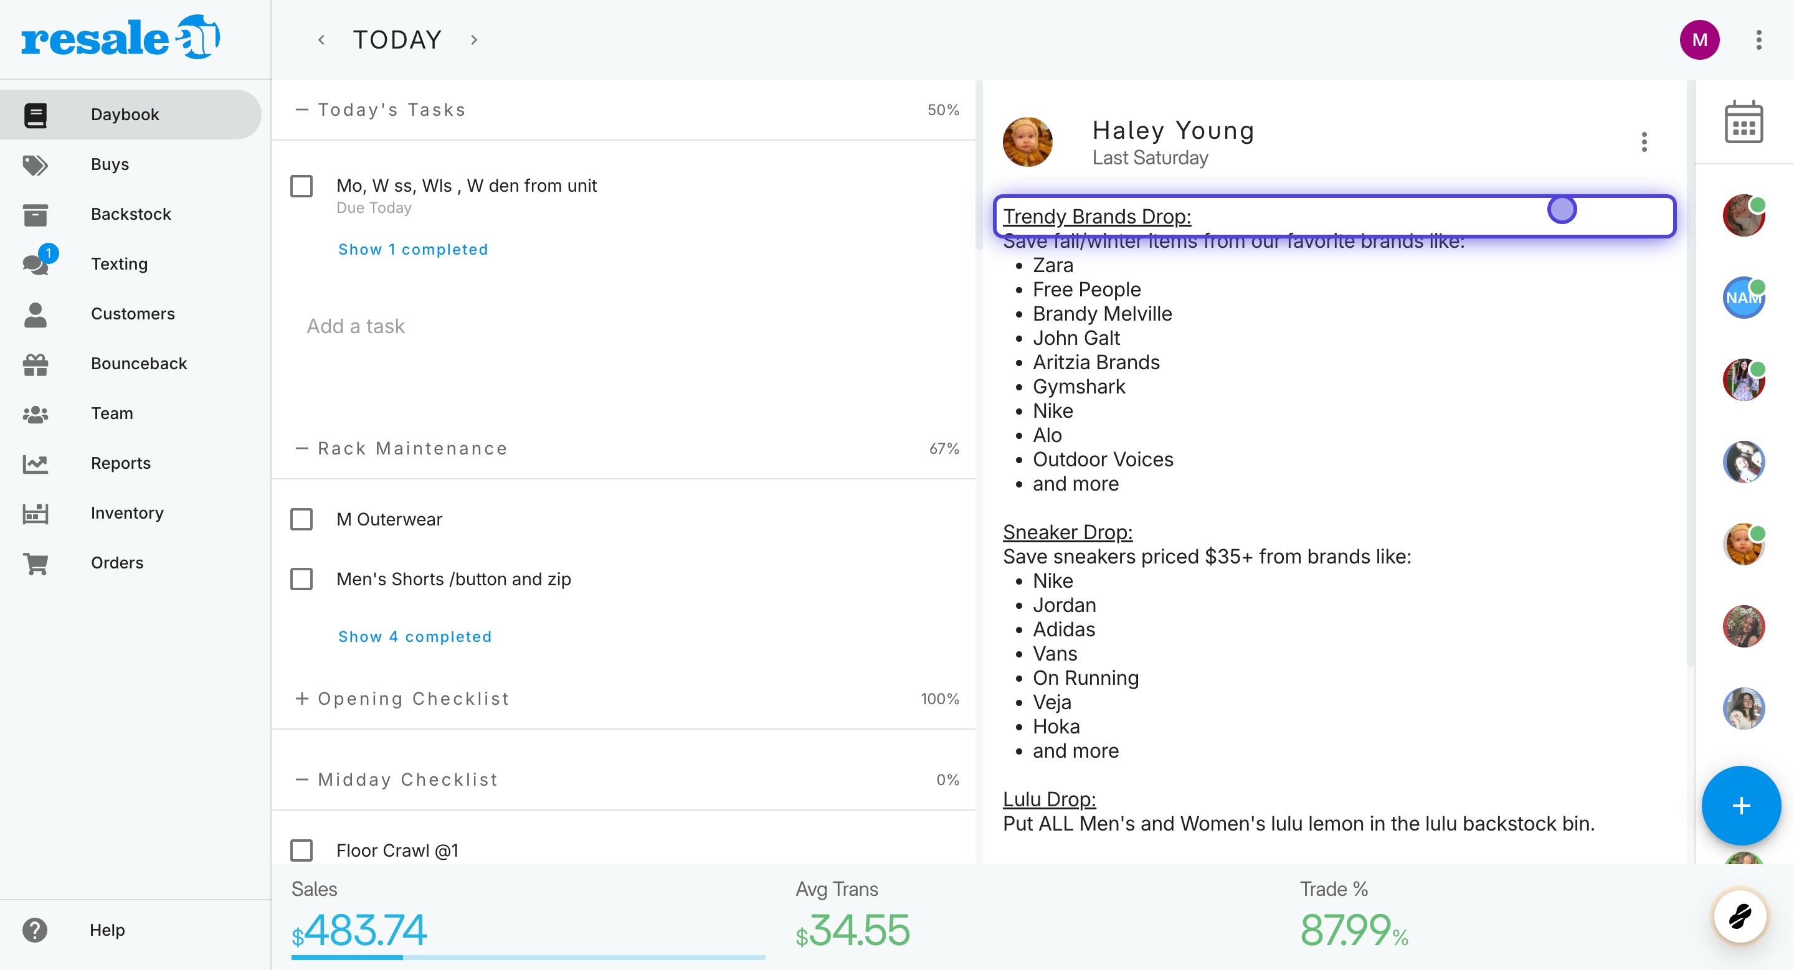
Task: Click the Outdoor Voices list item
Action: pos(1103,460)
